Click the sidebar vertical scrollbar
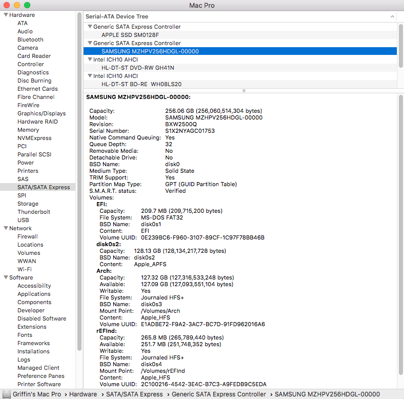Image resolution: width=404 pixels, height=399 pixels. click(79, 182)
